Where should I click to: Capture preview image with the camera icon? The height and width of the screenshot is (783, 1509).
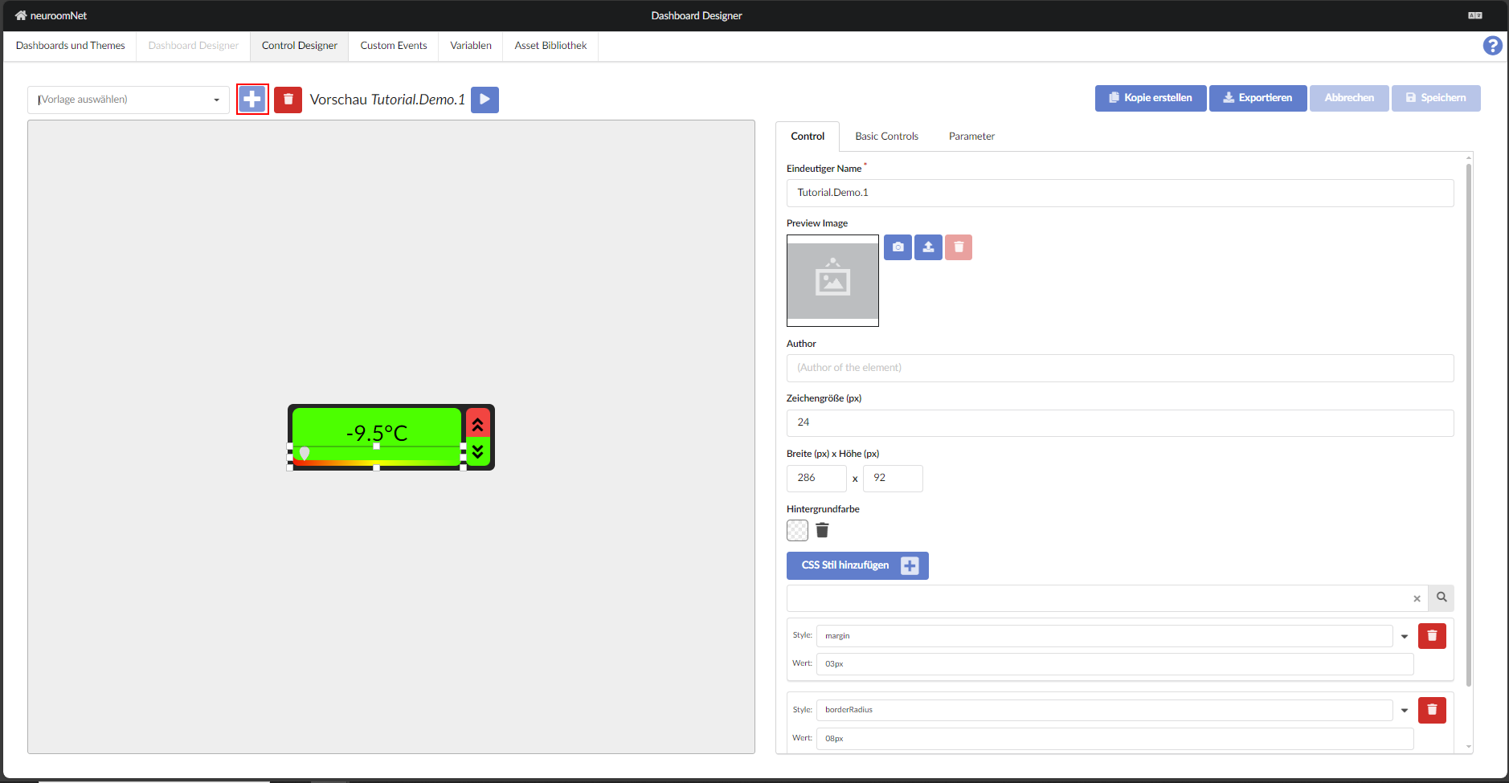point(898,247)
